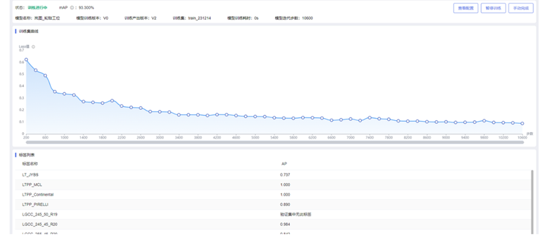Click the AP value 0.890
The height and width of the screenshot is (251, 556).
[x=285, y=204]
